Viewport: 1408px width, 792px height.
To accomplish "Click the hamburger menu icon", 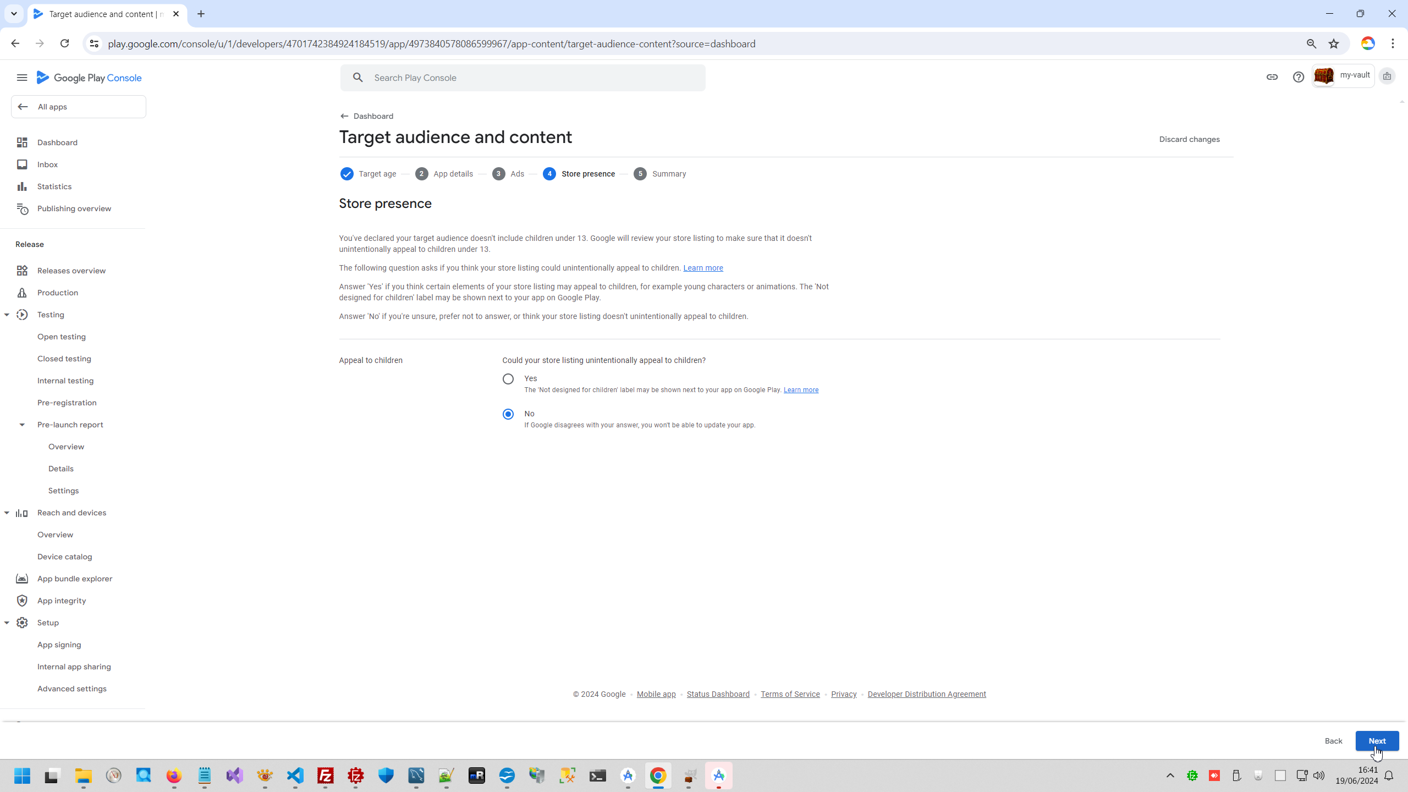I will (22, 78).
